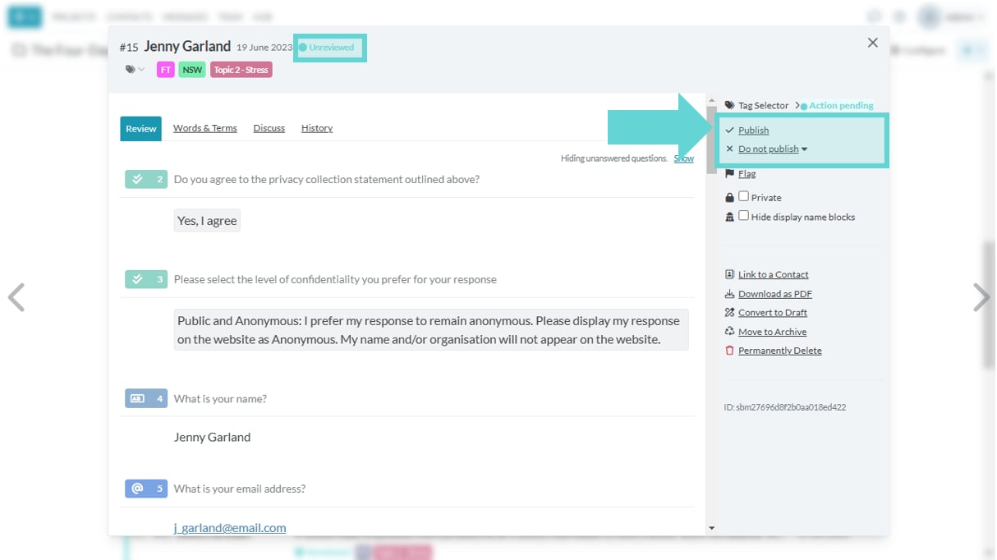Open the History tab
This screenshot has width=997, height=560.
click(317, 128)
